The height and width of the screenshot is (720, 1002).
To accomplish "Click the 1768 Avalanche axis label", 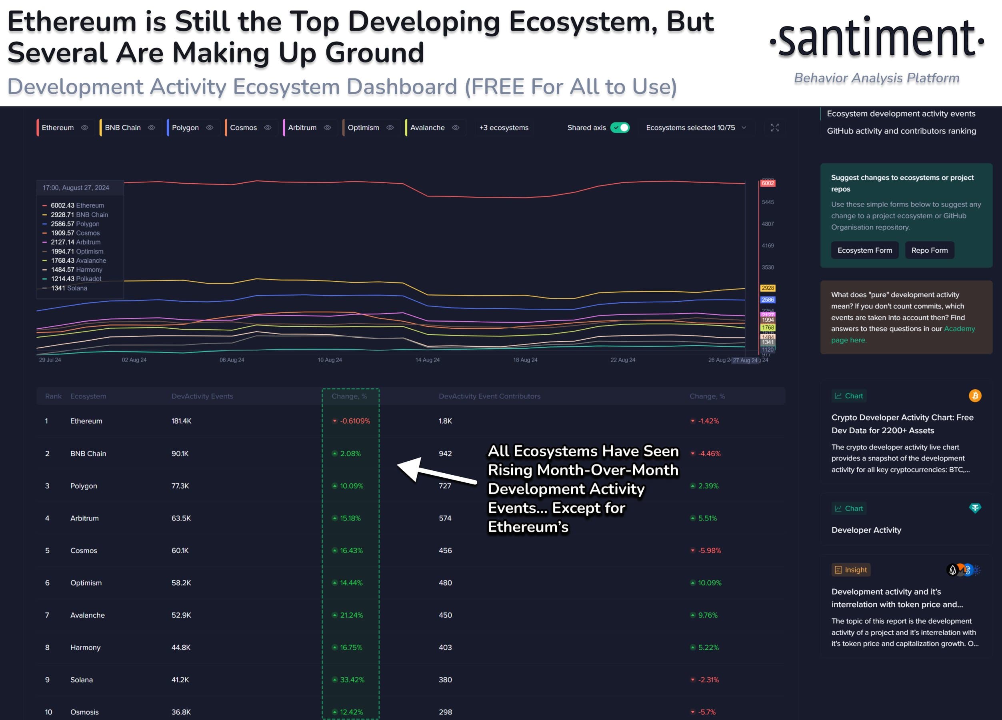I will [x=768, y=328].
